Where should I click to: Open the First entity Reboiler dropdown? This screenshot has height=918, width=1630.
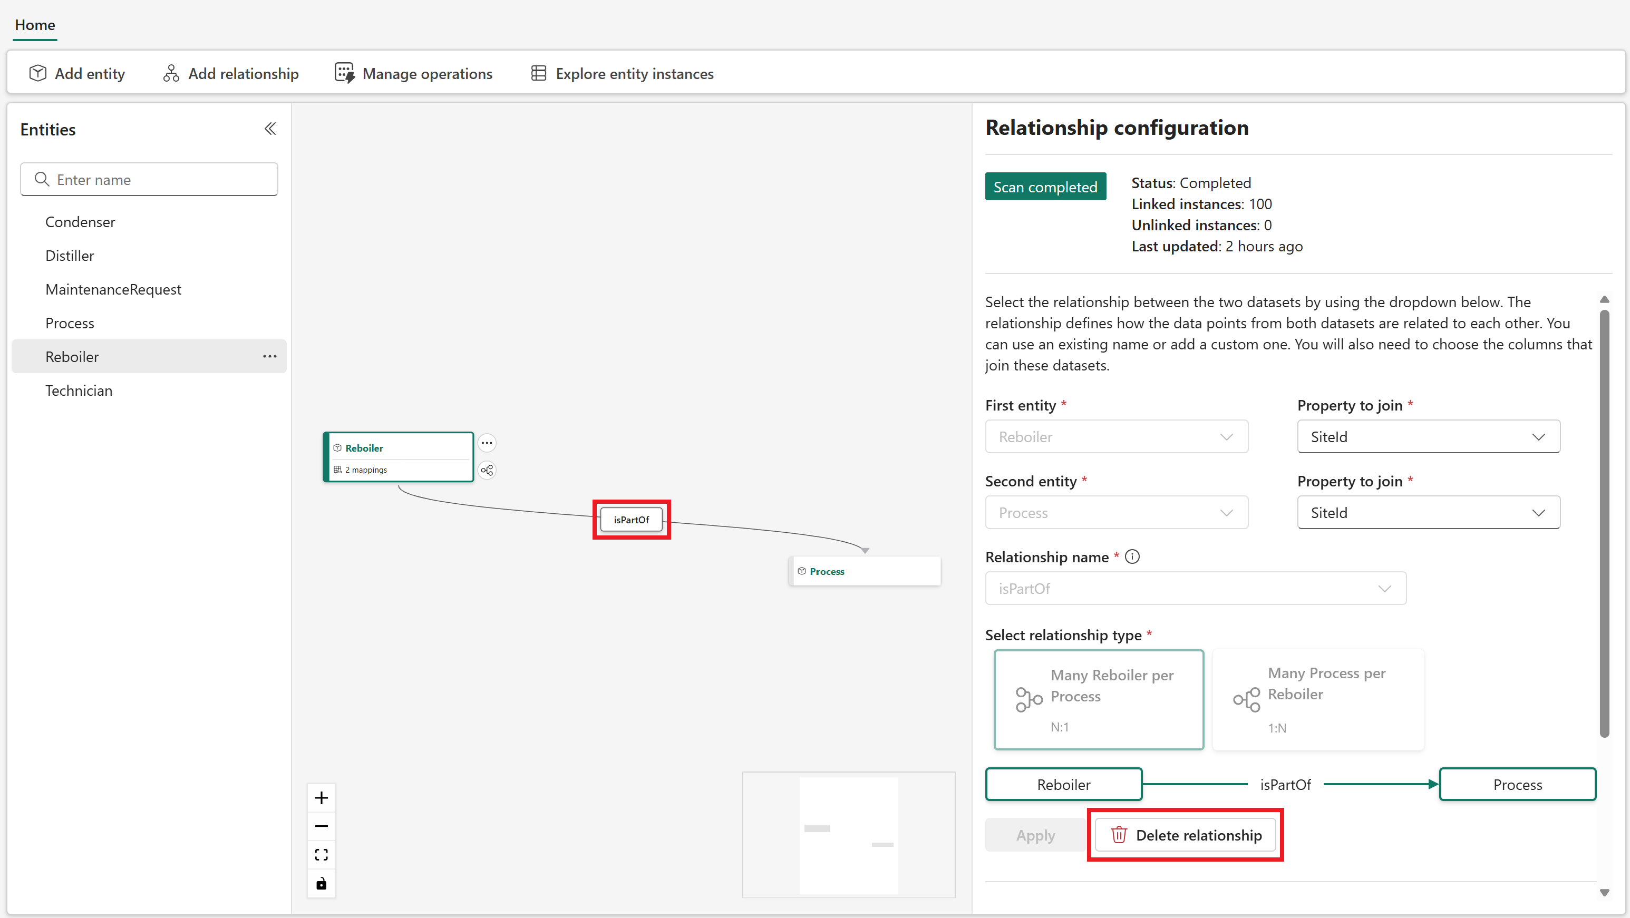[1116, 436]
